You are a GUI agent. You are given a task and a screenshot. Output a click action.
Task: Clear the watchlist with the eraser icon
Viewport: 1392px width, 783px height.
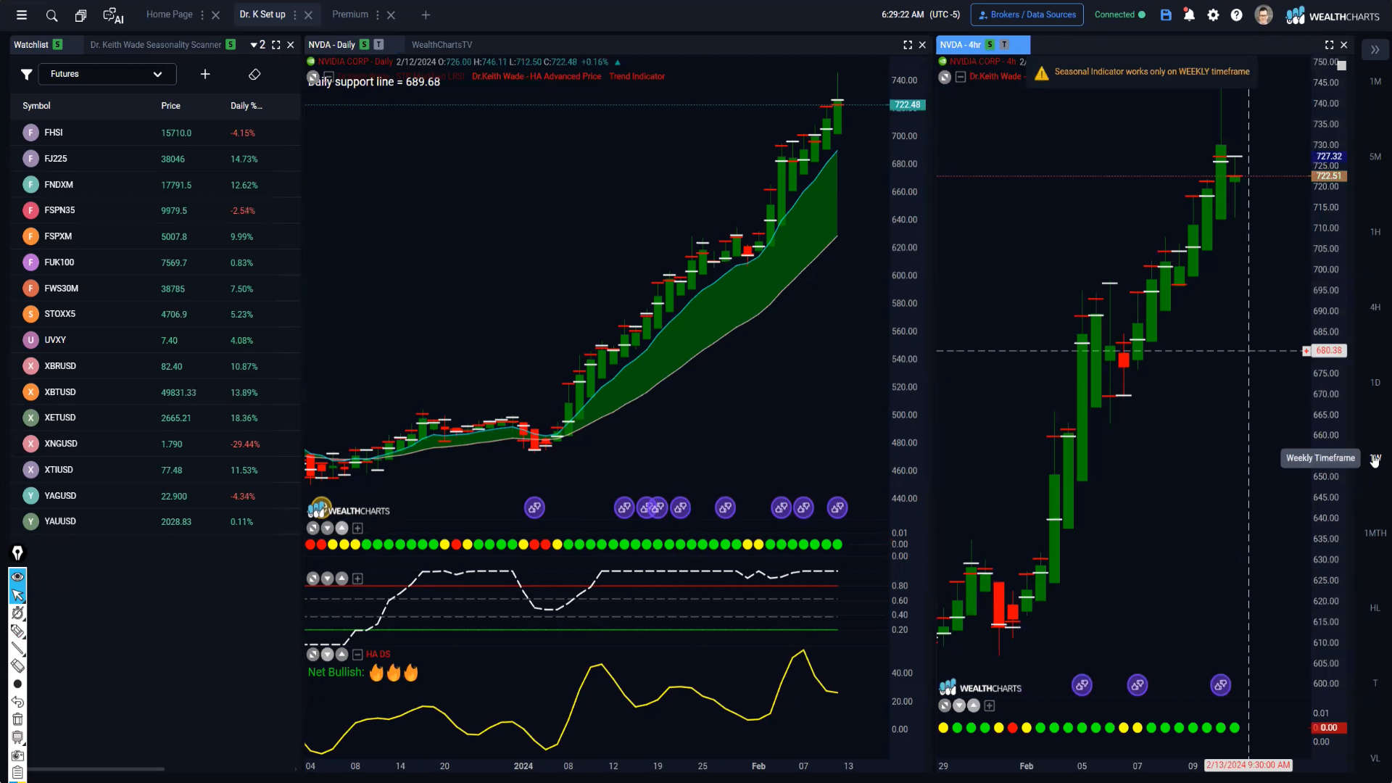tap(254, 74)
